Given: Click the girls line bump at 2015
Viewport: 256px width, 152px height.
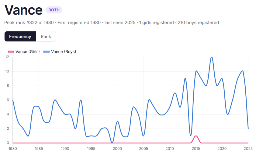Looking at the screenshot, I should pyautogui.click(x=196, y=136).
